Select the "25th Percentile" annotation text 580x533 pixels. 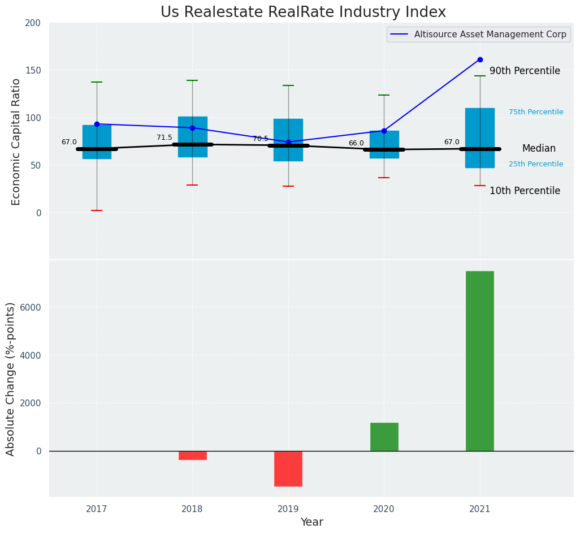535,164
